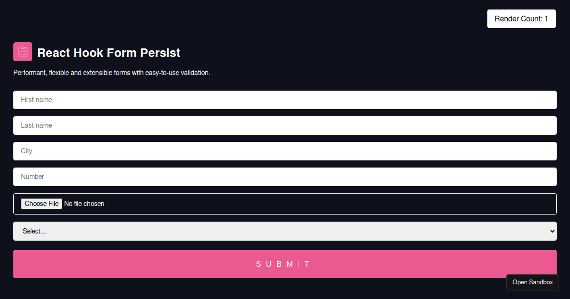Viewport: 570px width, 299px height.
Task: Click the Render Count badge
Action: 522,19
